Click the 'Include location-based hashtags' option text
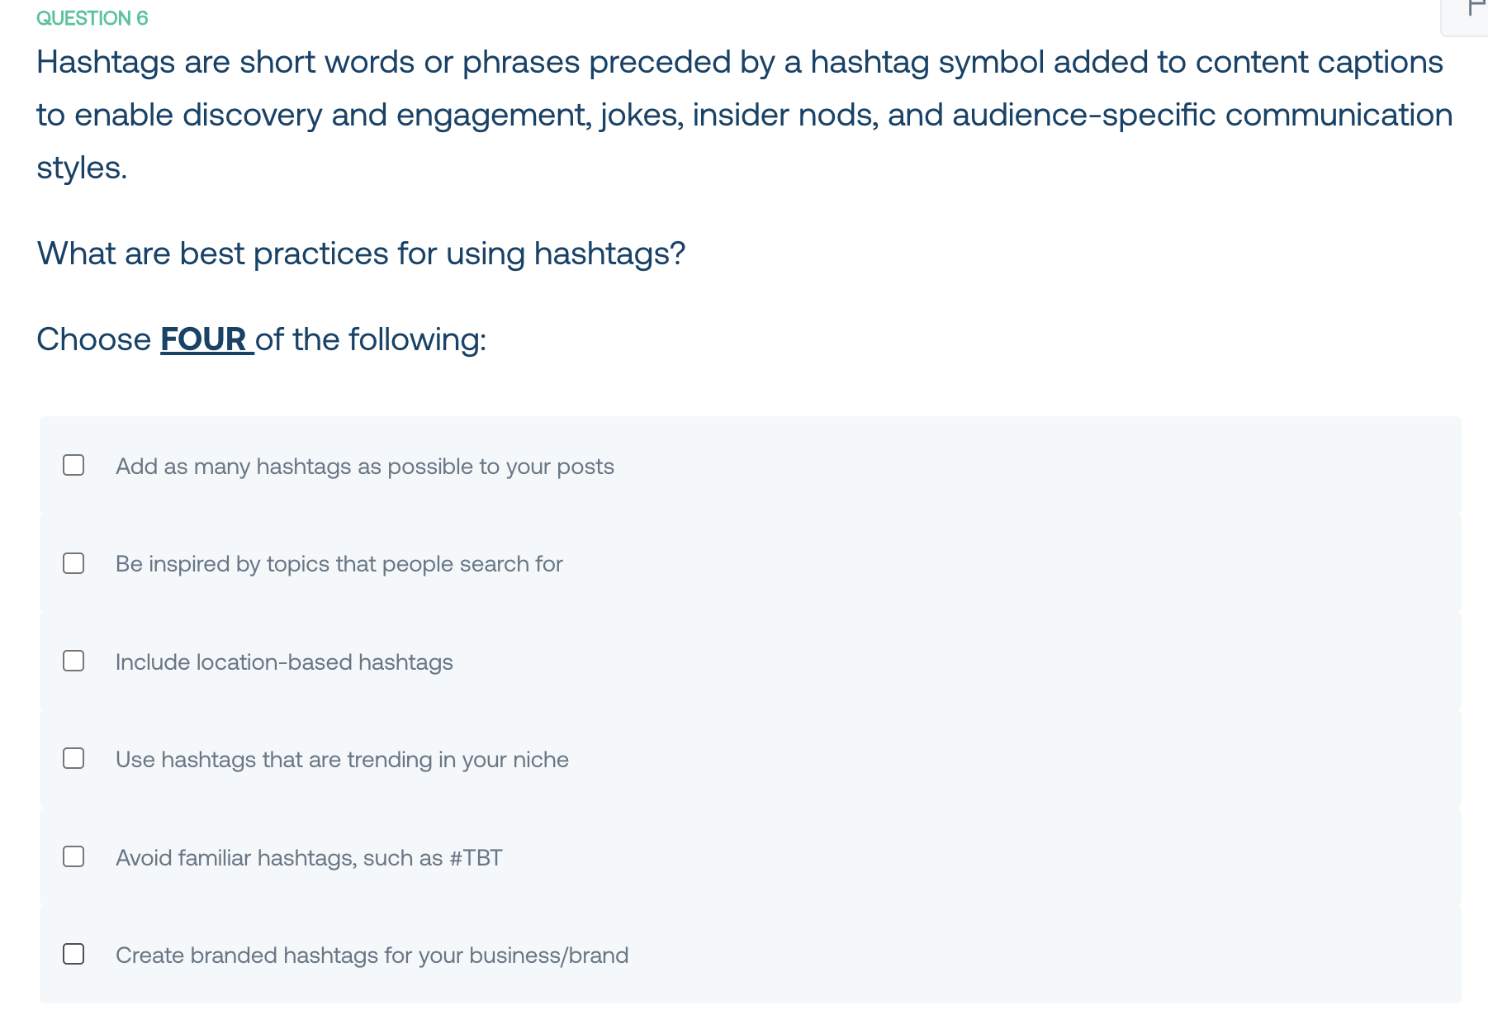1488x1029 pixels. 284,662
